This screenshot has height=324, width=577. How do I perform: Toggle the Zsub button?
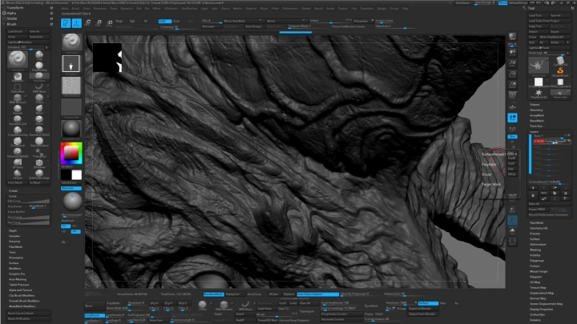coord(176,22)
